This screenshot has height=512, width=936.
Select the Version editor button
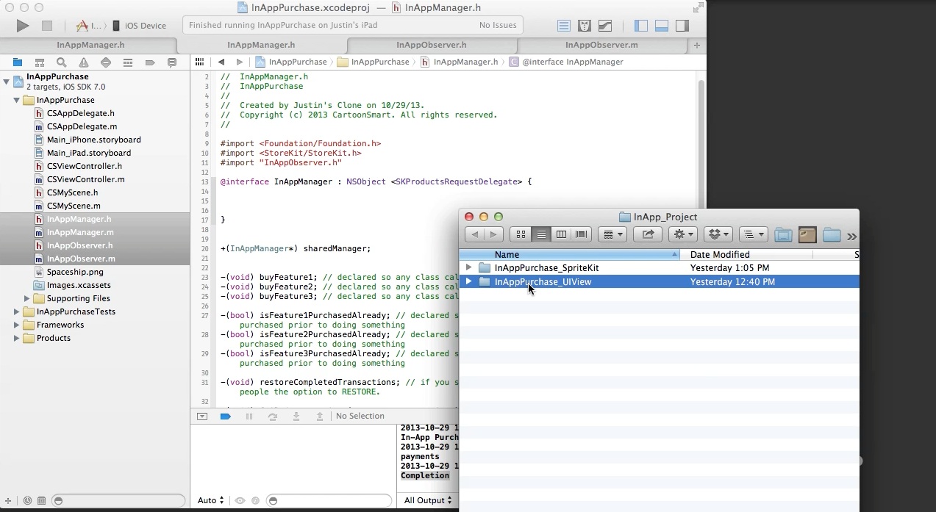605,26
